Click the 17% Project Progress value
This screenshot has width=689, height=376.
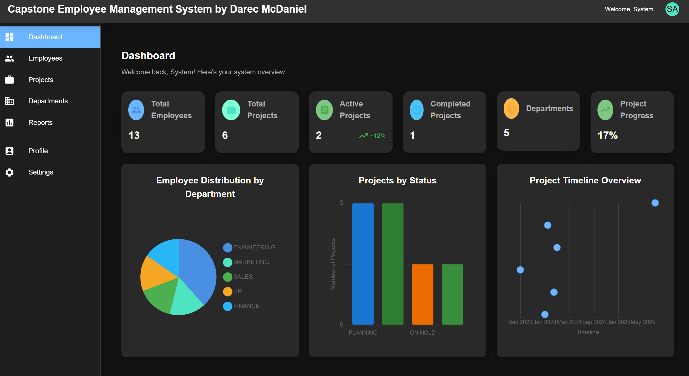[607, 136]
